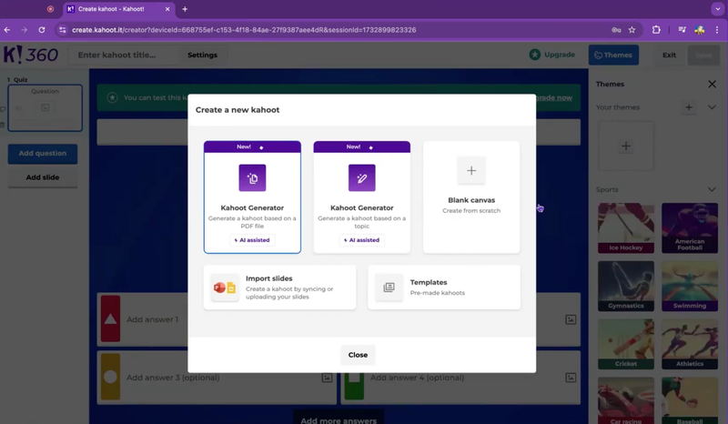Choose the topic-based Kahoot Generator card
Screen dimensions: 728x424
(x=361, y=197)
